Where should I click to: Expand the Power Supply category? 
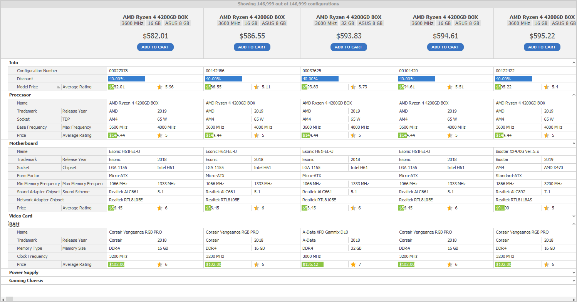(574, 272)
